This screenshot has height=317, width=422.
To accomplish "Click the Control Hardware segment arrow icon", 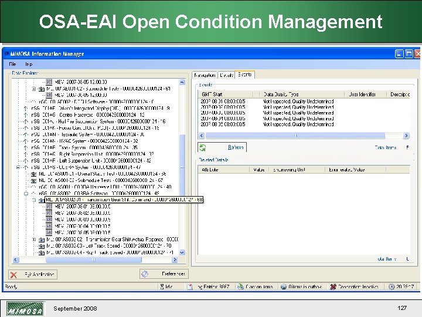I will click(26, 115).
